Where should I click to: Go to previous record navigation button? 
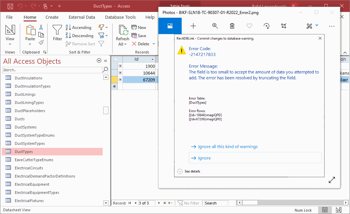[x=135, y=203]
